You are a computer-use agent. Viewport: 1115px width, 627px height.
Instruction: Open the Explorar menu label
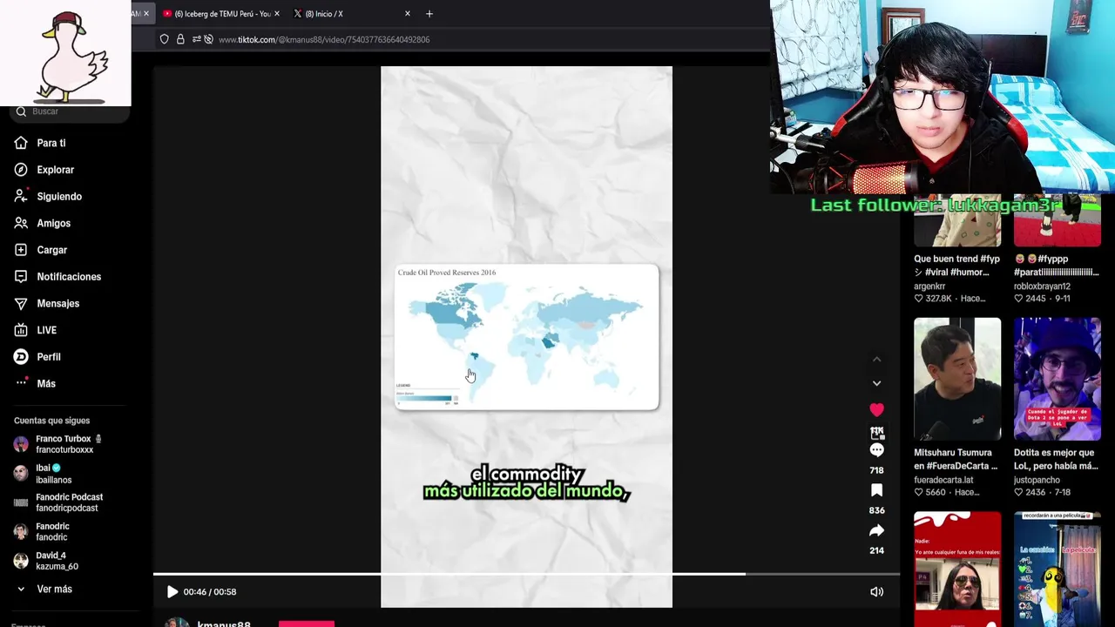coord(56,170)
